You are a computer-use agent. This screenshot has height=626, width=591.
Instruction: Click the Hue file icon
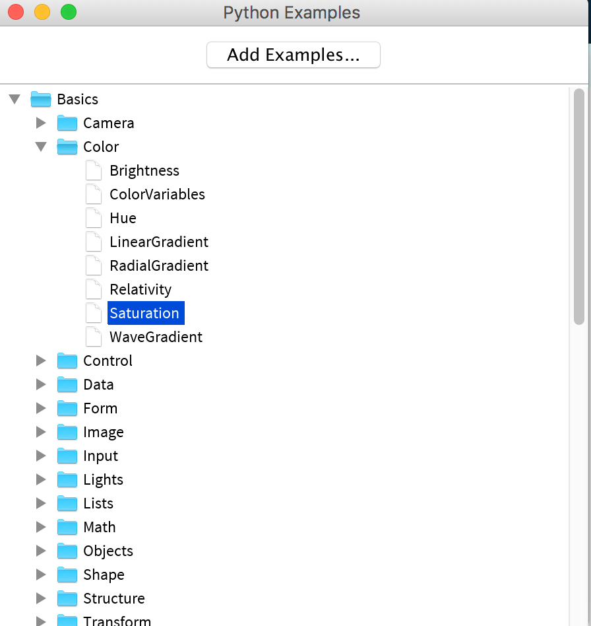94,218
